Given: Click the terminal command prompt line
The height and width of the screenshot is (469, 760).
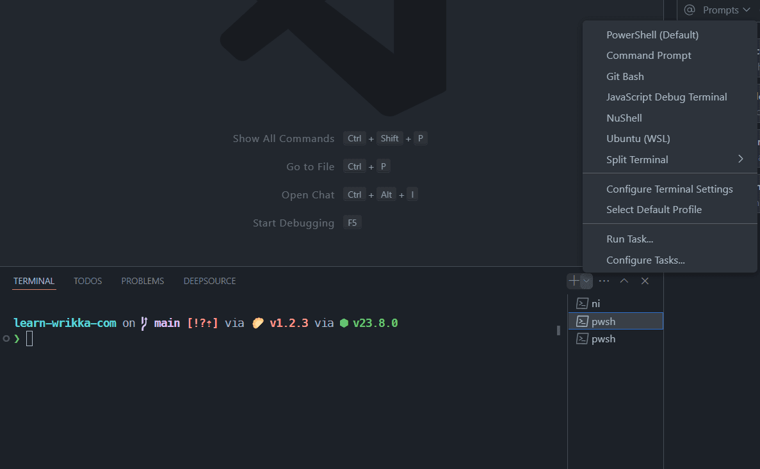Looking at the screenshot, I should pos(29,338).
